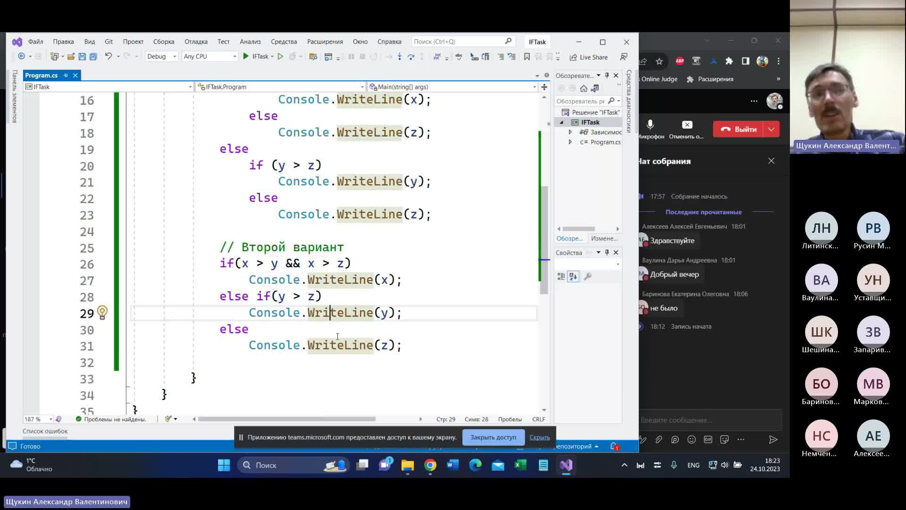Click the Отменить о... stop sharing button
The height and width of the screenshot is (510, 906).
pyautogui.click(x=687, y=129)
